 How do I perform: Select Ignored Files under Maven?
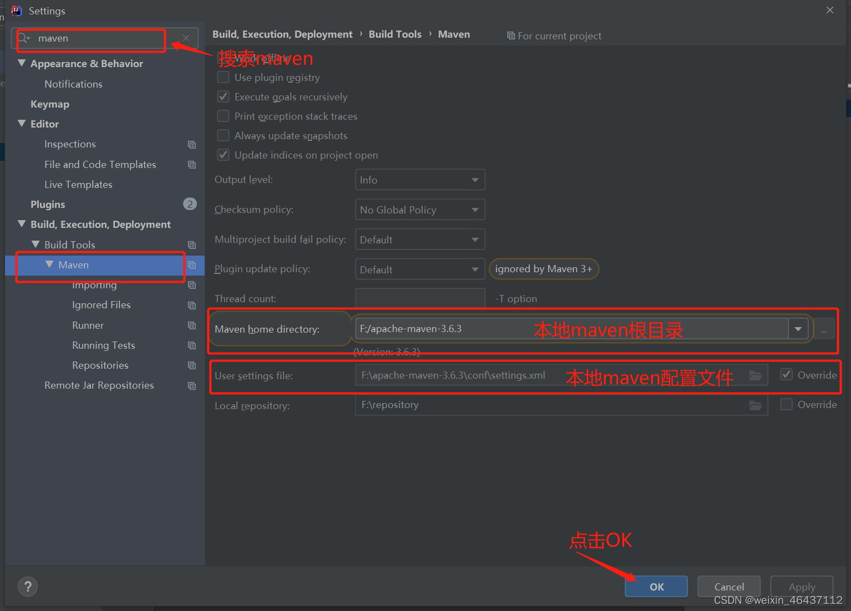pyautogui.click(x=101, y=305)
